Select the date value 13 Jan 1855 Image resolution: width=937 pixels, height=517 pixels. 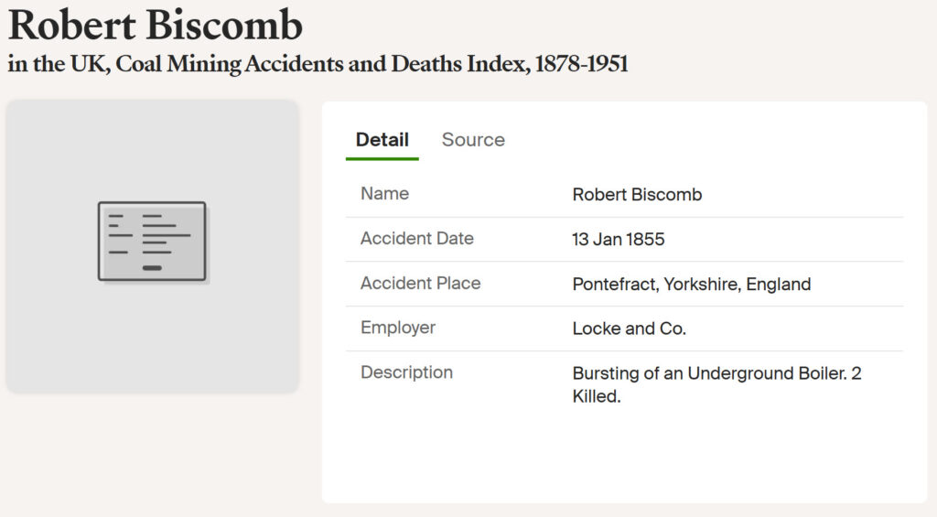(618, 240)
